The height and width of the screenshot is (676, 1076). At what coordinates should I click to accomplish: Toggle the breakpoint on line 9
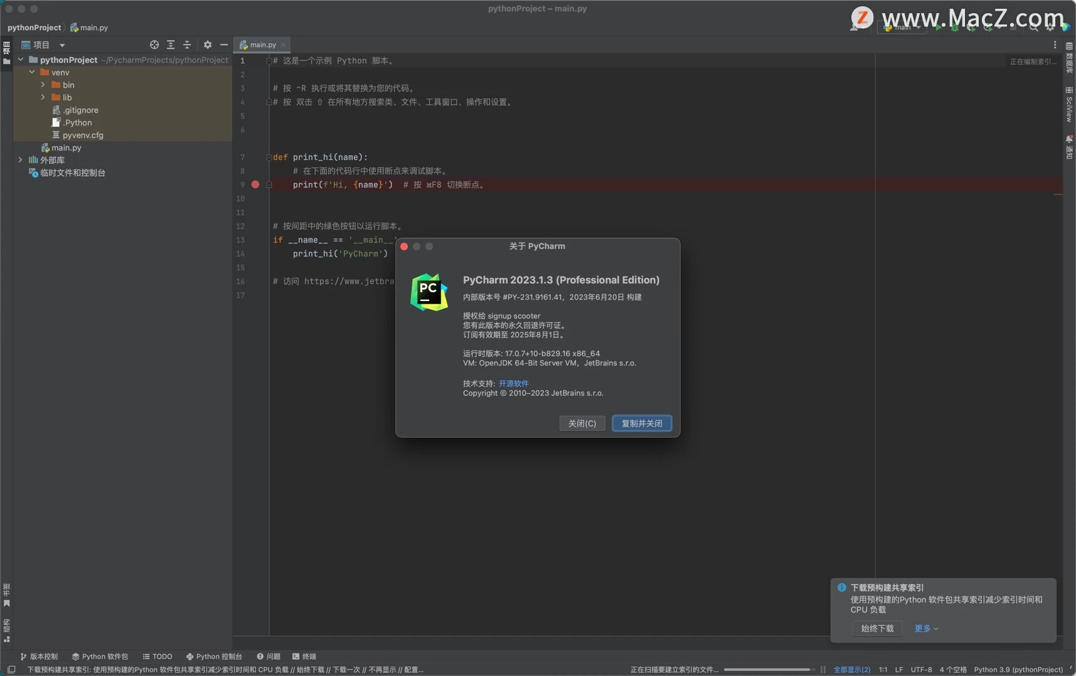pos(255,184)
